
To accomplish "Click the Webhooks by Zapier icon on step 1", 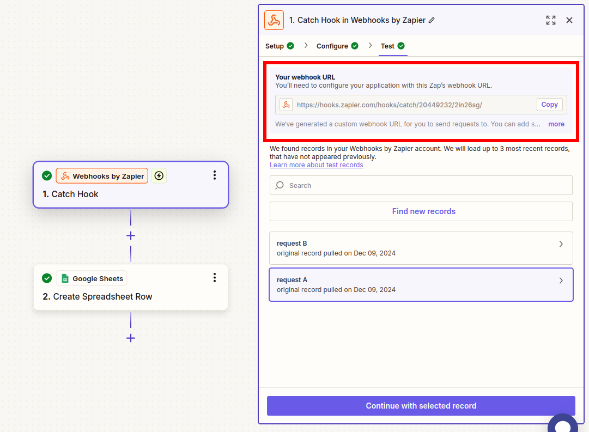I will 65,175.
